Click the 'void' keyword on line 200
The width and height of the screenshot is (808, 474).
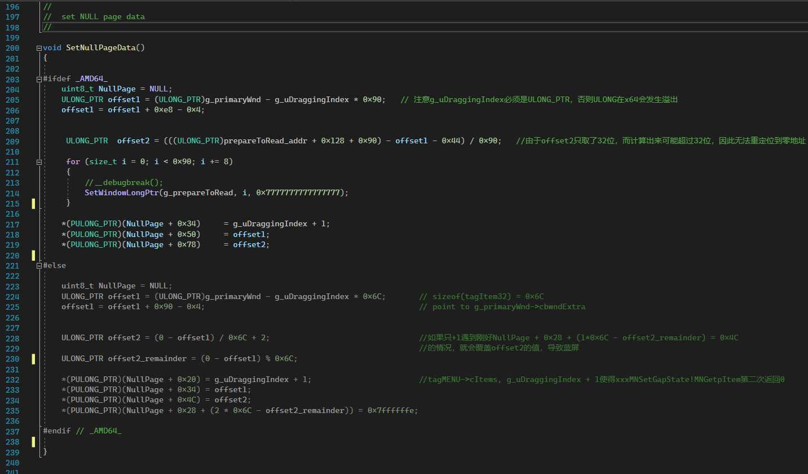click(52, 48)
